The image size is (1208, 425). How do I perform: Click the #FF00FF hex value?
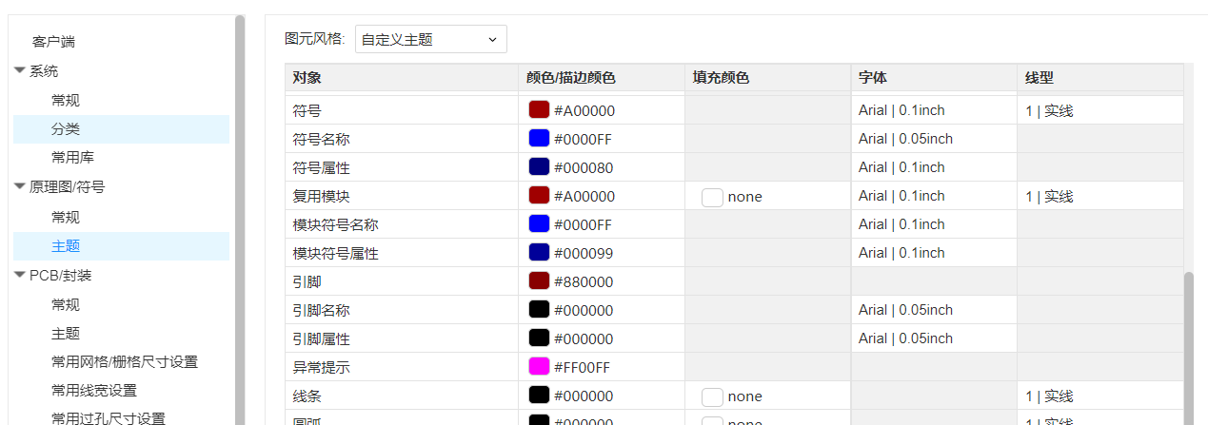pos(583,367)
